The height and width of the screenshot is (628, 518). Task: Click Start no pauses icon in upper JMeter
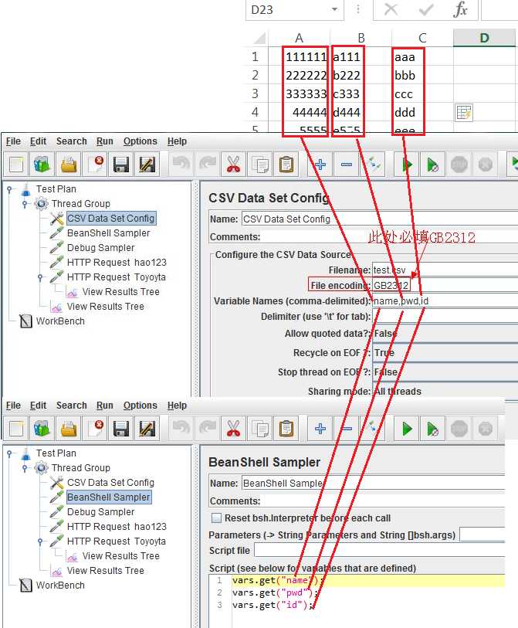[x=433, y=165]
